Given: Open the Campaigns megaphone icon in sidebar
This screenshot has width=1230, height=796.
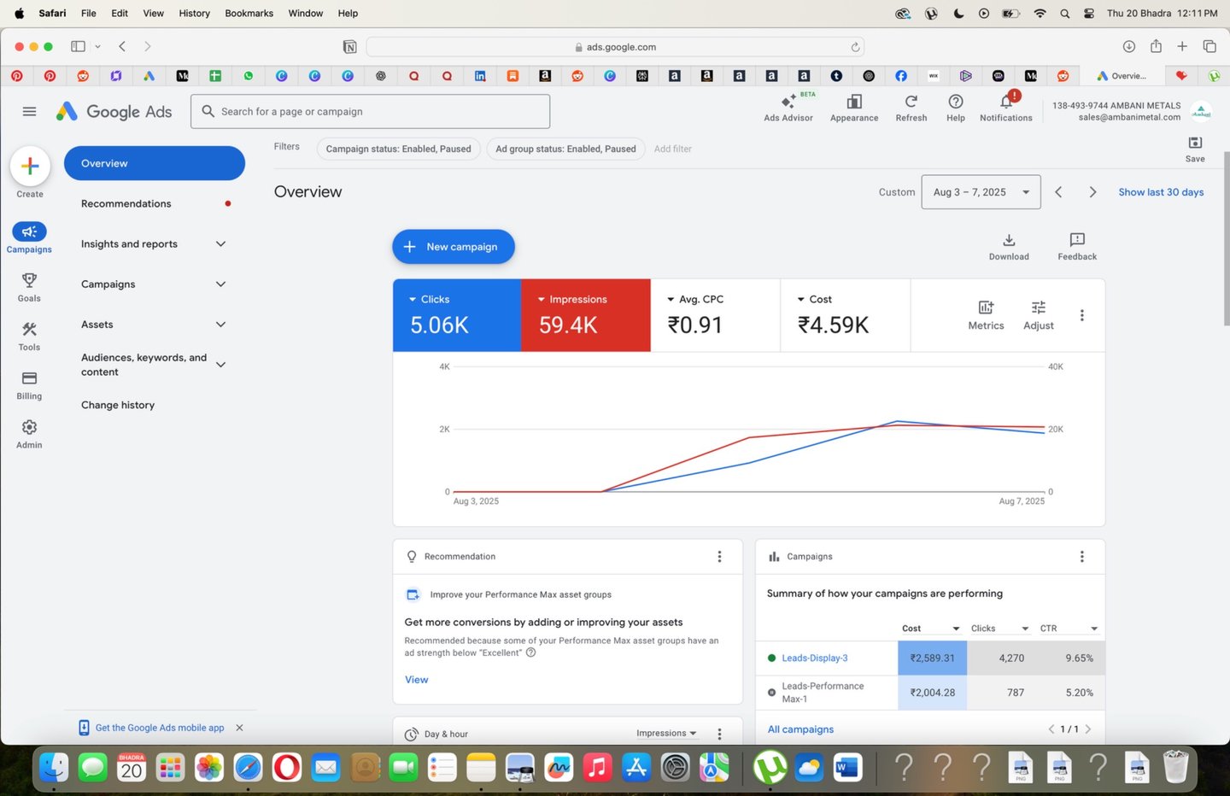Looking at the screenshot, I should 29,231.
